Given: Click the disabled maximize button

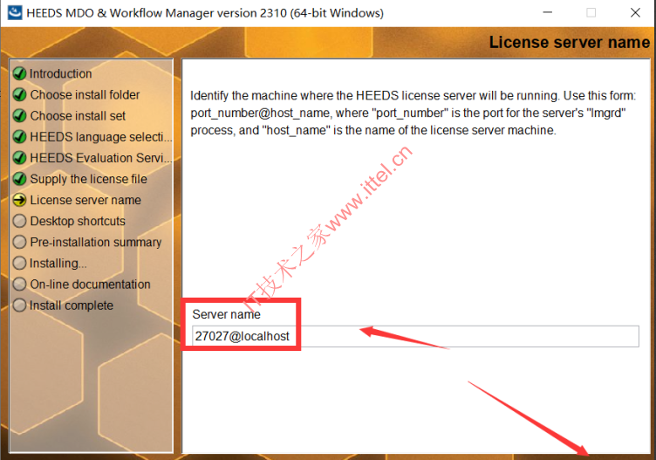Looking at the screenshot, I should tap(591, 12).
